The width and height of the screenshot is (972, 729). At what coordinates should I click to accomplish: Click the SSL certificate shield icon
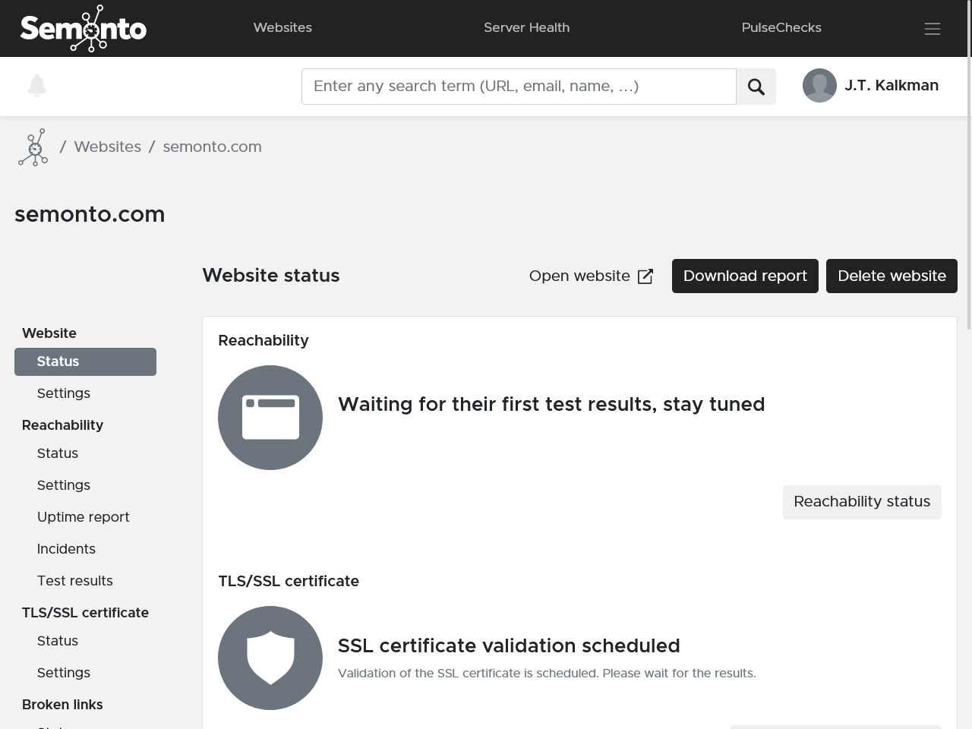point(270,658)
